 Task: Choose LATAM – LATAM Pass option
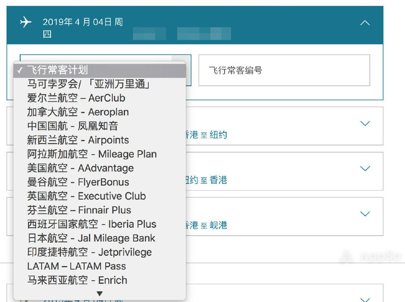coord(100,266)
